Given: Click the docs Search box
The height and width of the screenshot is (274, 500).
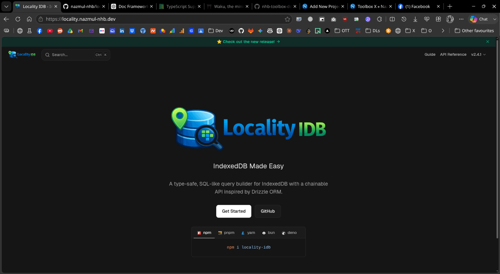Looking at the screenshot, I should tap(76, 55).
